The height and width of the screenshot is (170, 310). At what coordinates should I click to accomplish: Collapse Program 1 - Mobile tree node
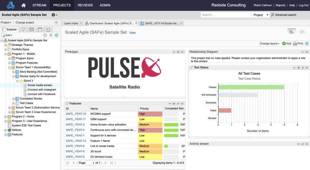5,54
